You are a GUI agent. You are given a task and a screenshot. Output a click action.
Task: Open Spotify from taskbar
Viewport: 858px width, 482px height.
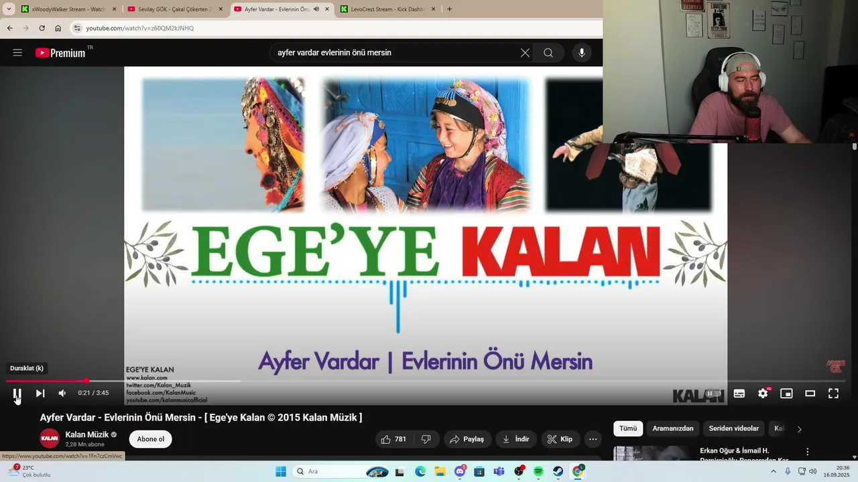[539, 472]
